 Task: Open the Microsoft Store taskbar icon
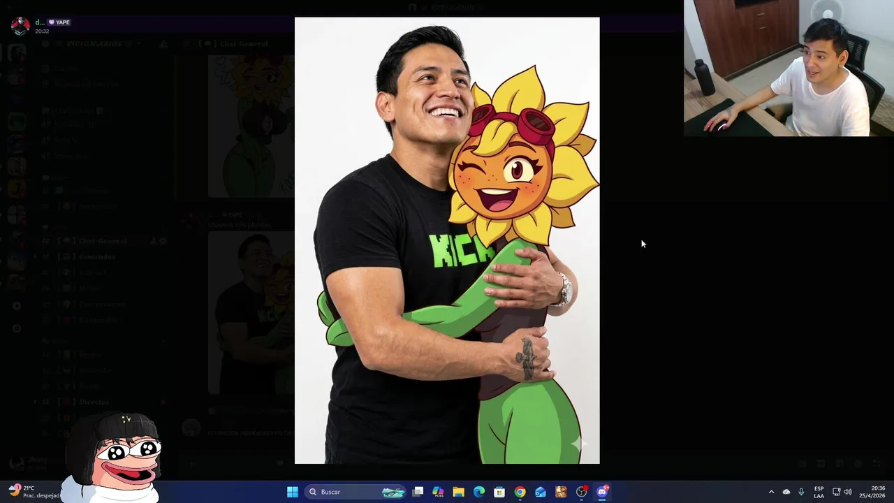[x=499, y=492]
